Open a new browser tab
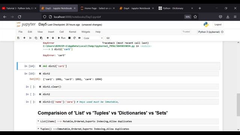 click(200, 8)
